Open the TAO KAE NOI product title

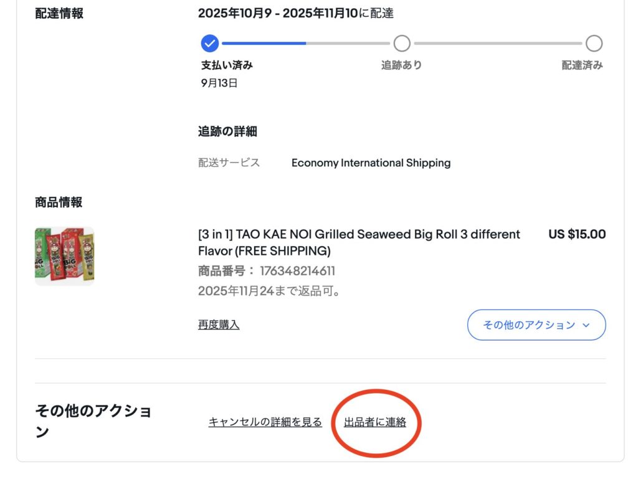[x=358, y=242]
